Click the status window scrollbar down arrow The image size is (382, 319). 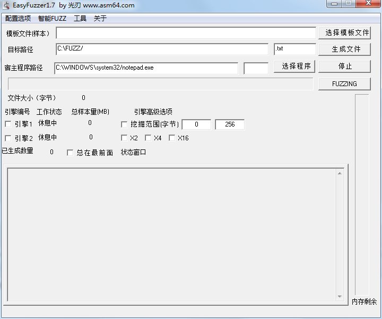pyautogui.click(x=340, y=296)
